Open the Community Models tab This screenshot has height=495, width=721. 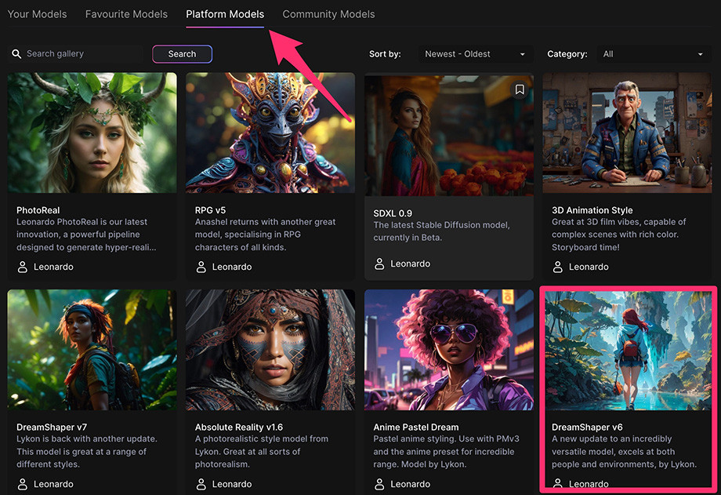pyautogui.click(x=328, y=14)
